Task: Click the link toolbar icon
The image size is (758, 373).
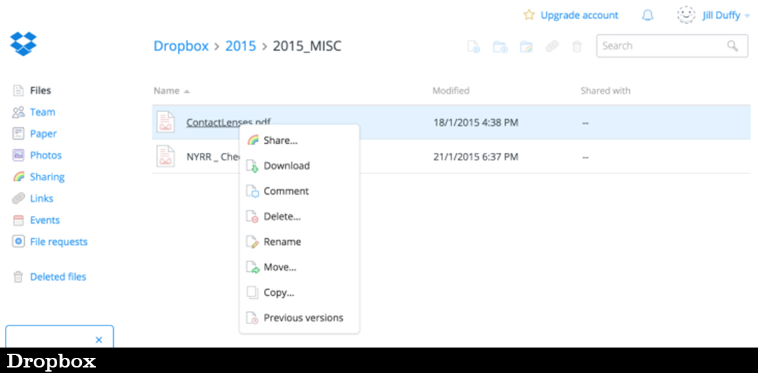Action: 551,46
